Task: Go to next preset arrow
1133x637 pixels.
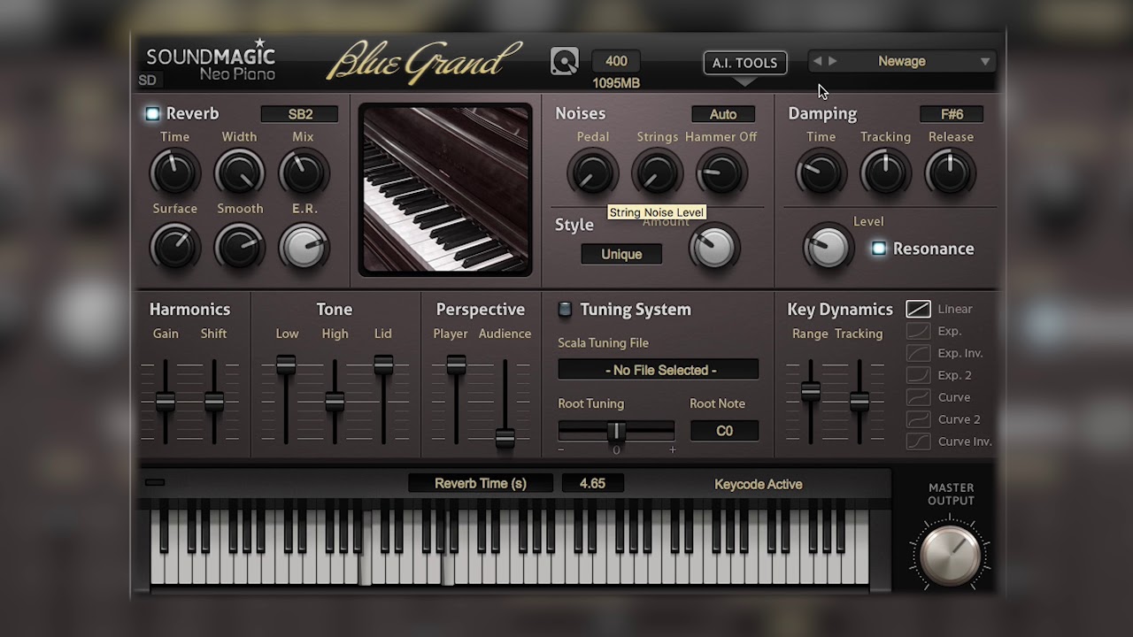Action: (832, 61)
